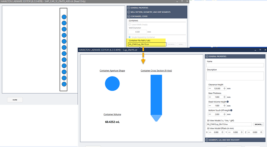Increase Clearance Height with the plus icon

(x=224, y=89)
